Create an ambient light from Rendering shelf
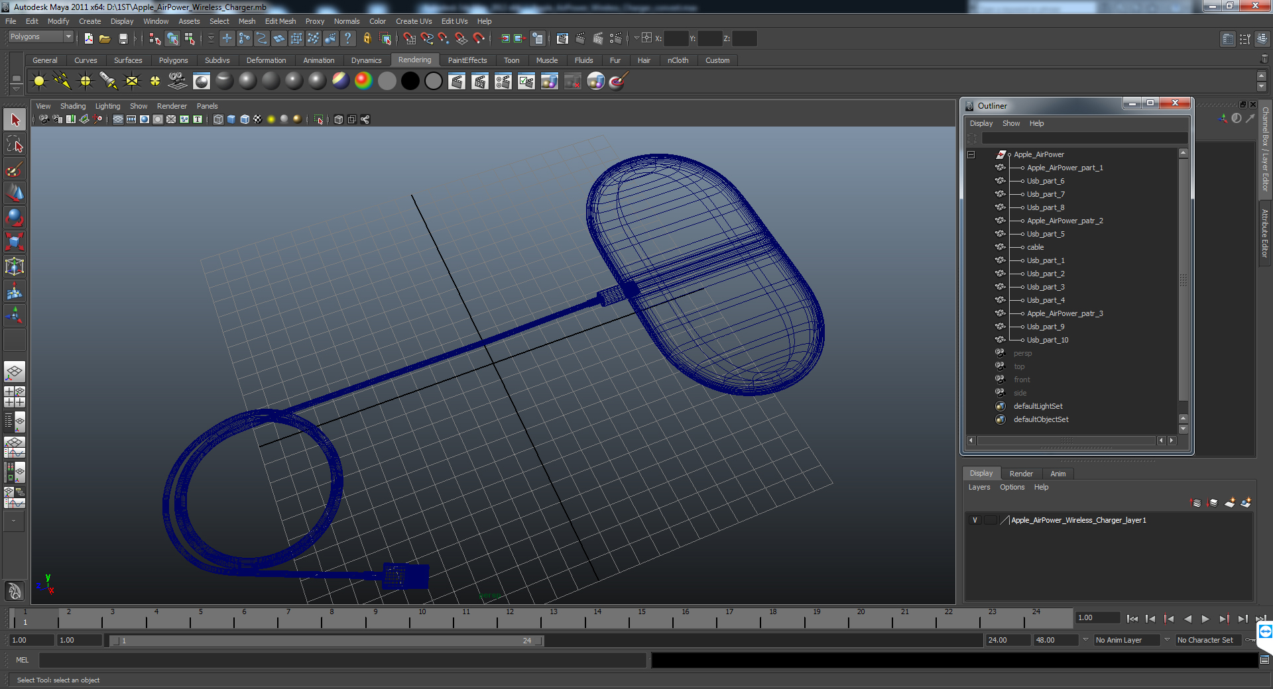The image size is (1273, 689). point(39,81)
